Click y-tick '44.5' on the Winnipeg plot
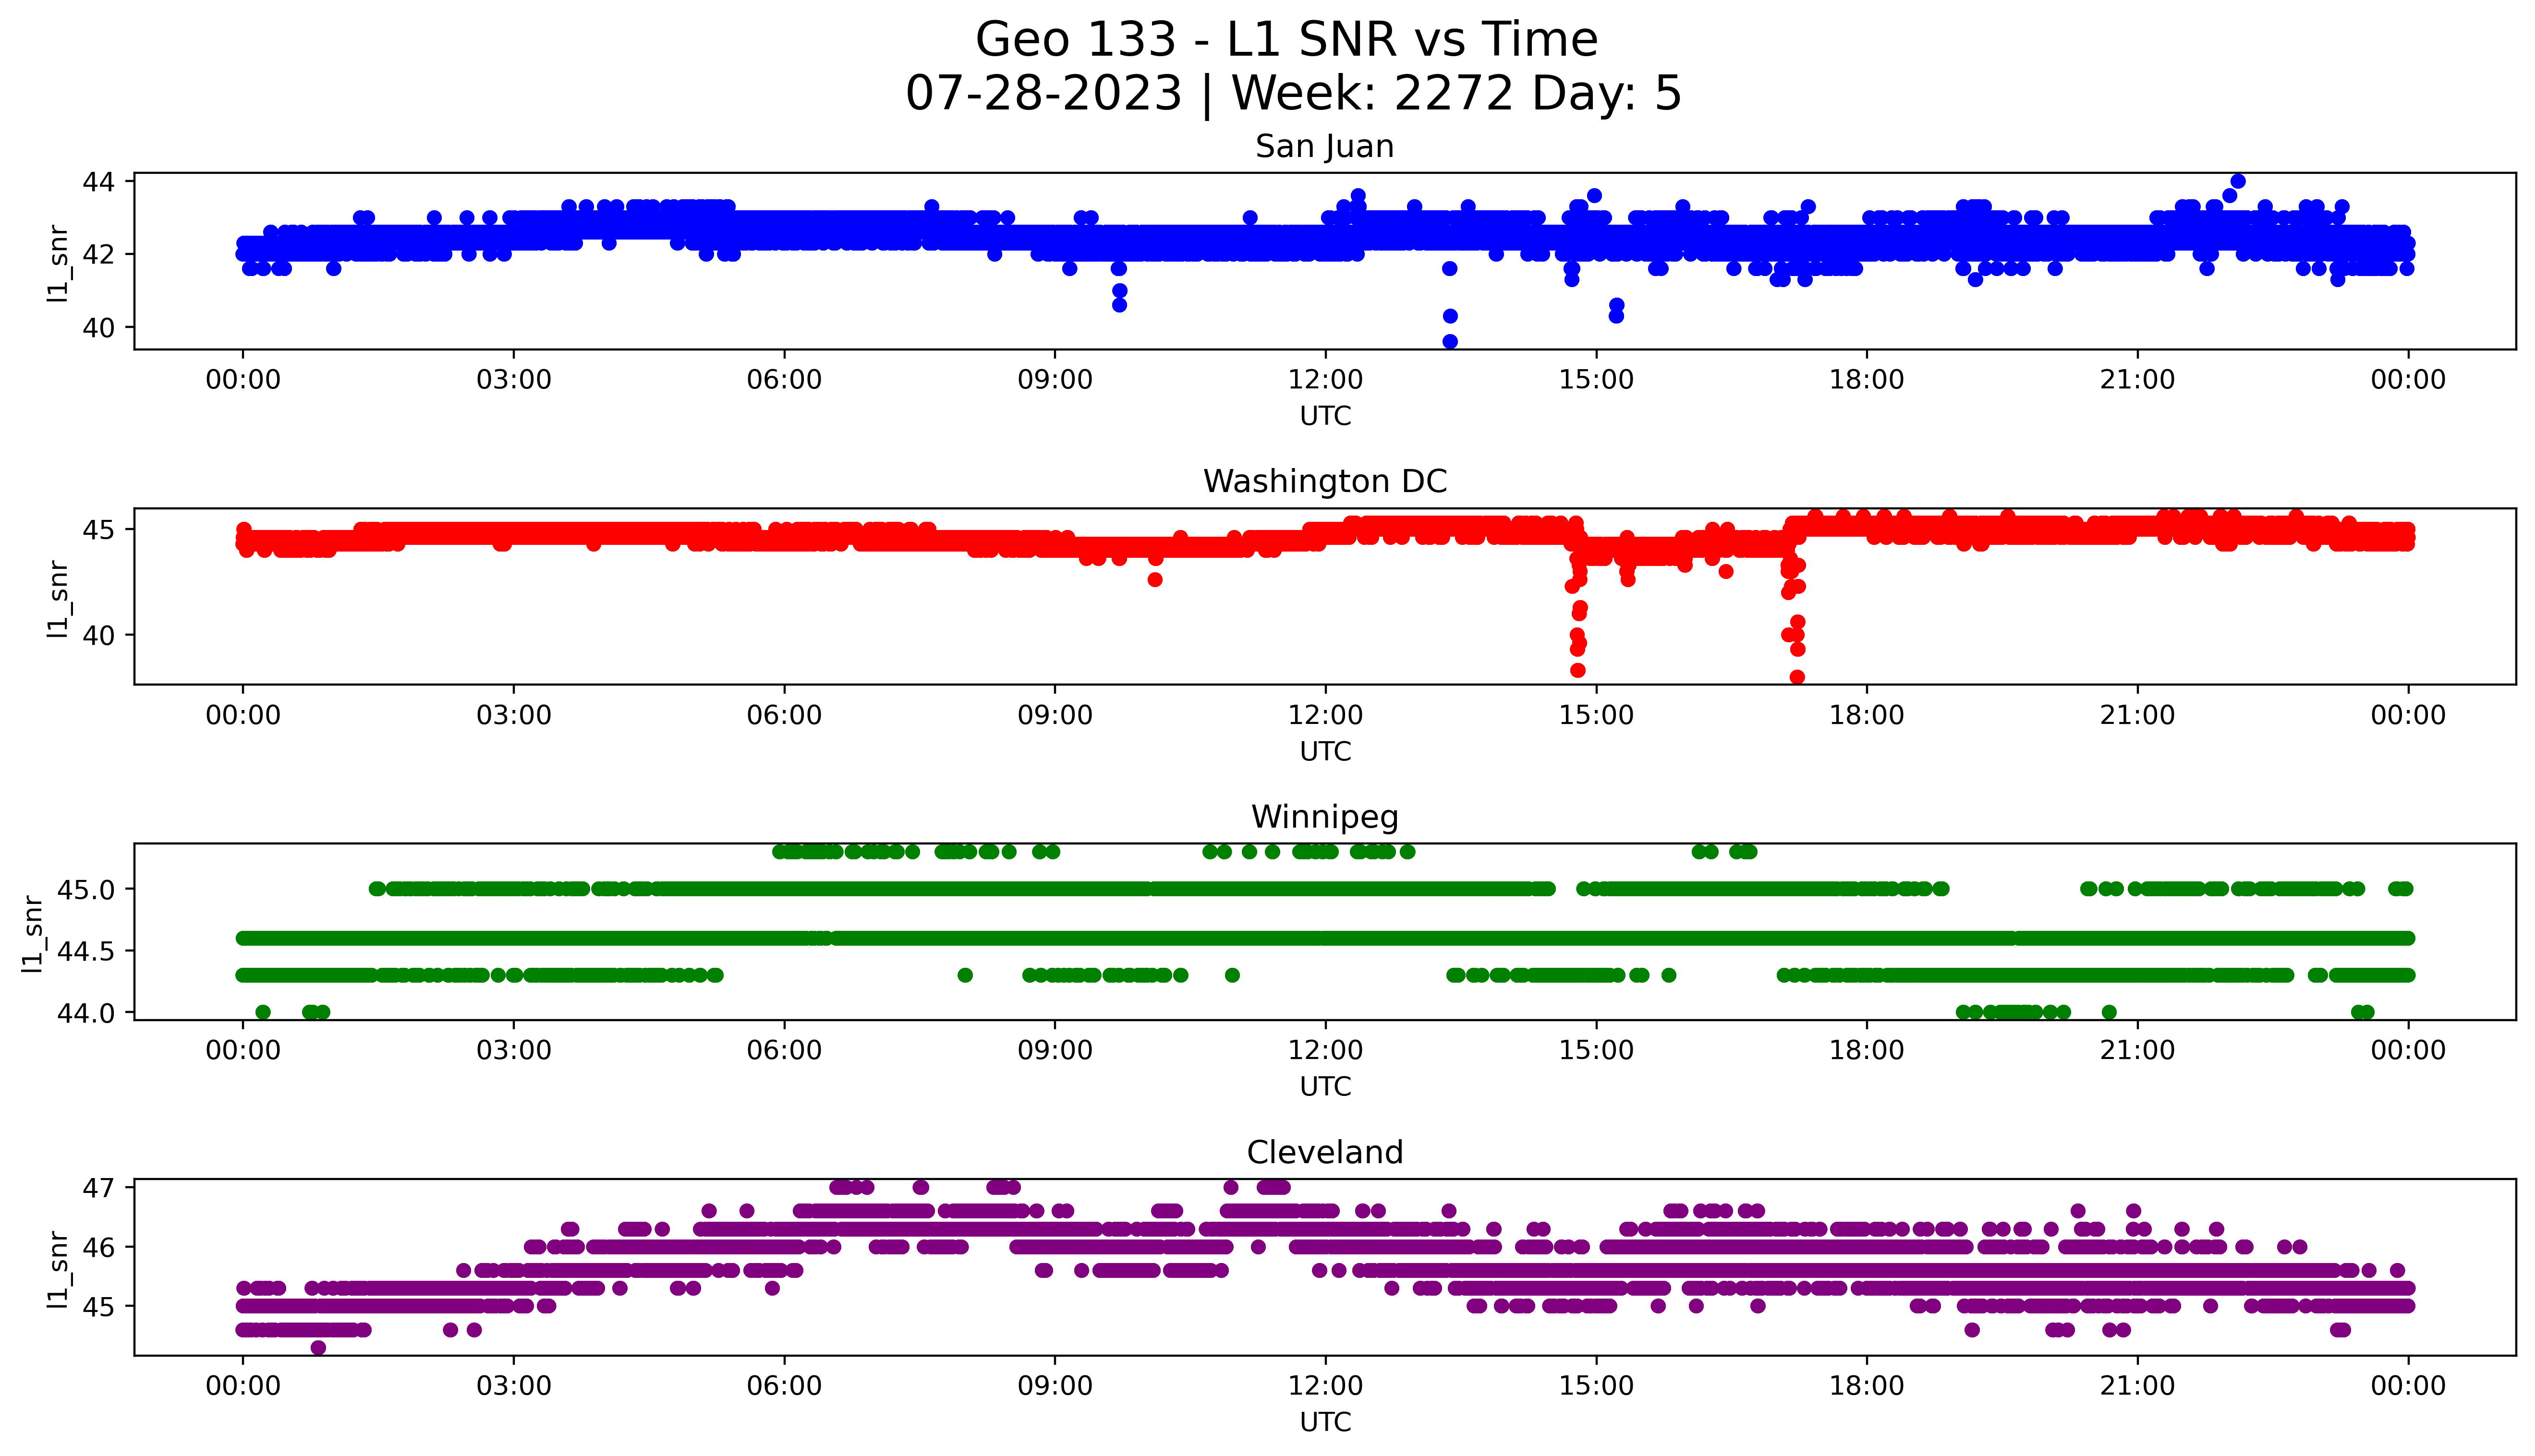 point(87,952)
